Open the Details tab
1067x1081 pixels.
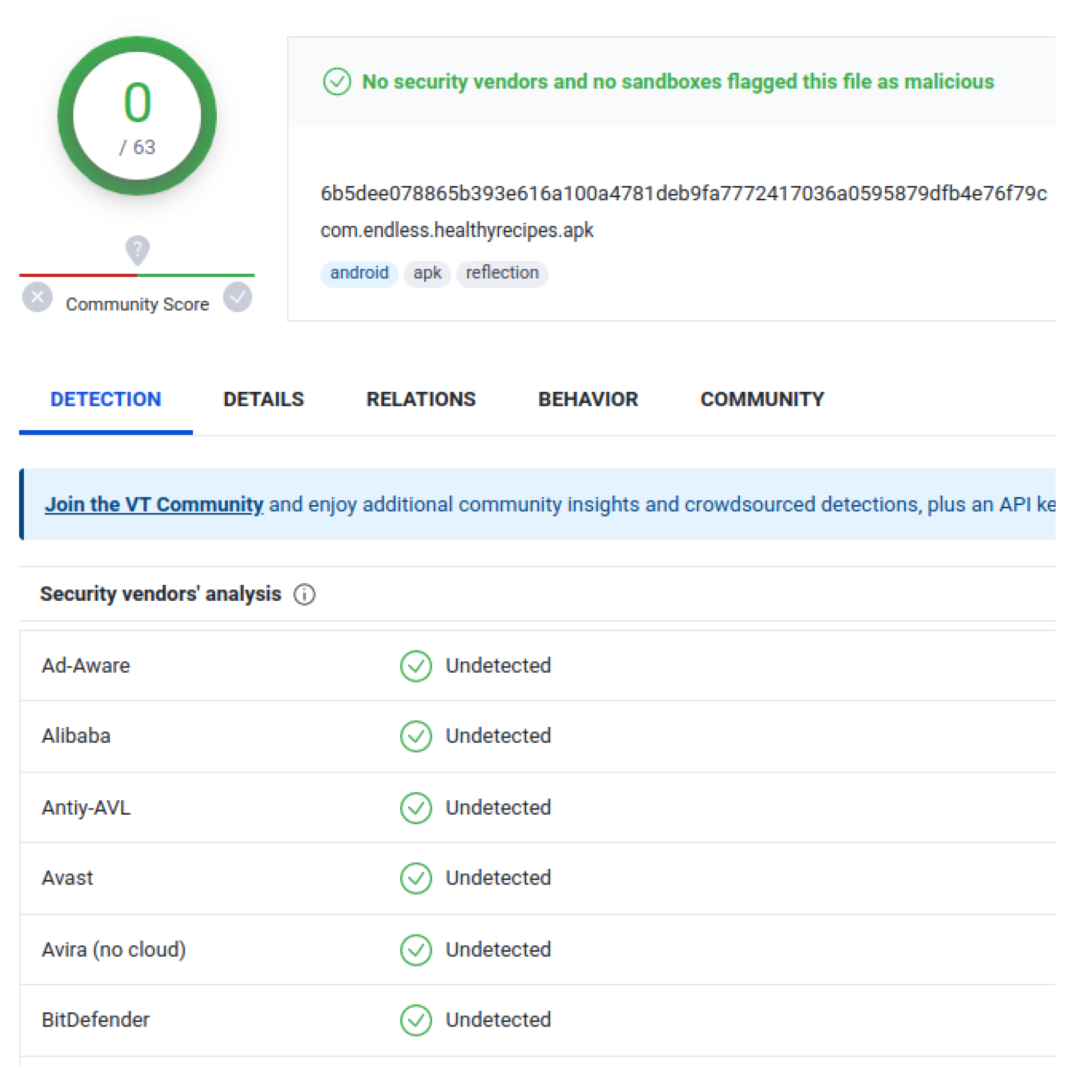coord(264,399)
